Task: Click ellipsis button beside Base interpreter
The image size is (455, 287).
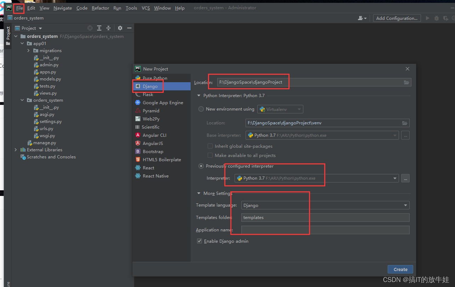Action: [x=405, y=135]
